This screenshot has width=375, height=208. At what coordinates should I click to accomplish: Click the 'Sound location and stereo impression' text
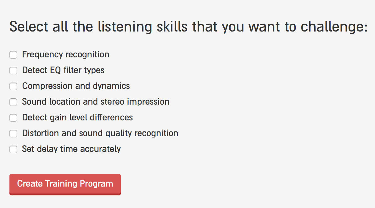point(96,102)
